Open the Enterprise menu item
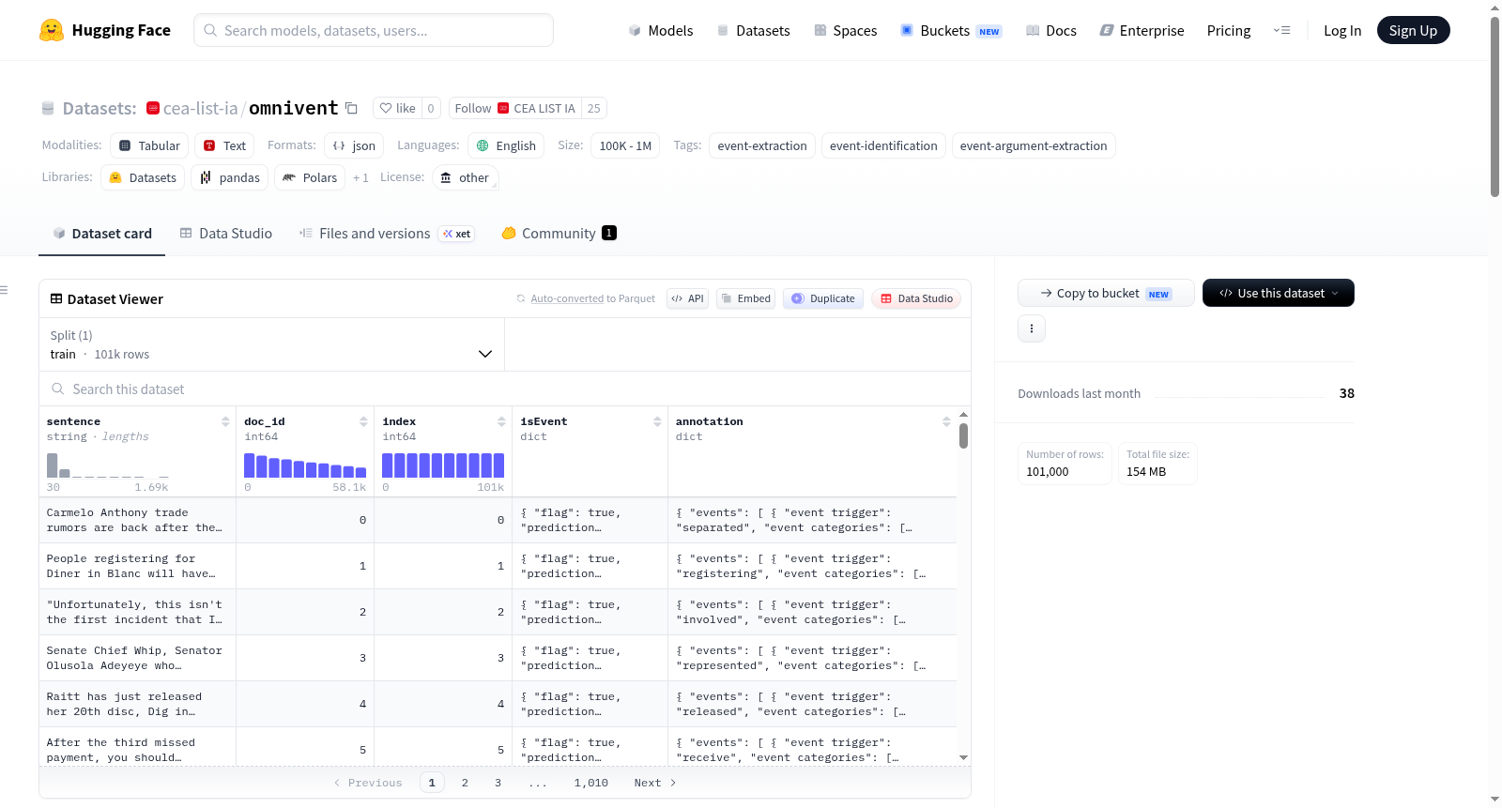The image size is (1502, 808). click(x=1142, y=30)
